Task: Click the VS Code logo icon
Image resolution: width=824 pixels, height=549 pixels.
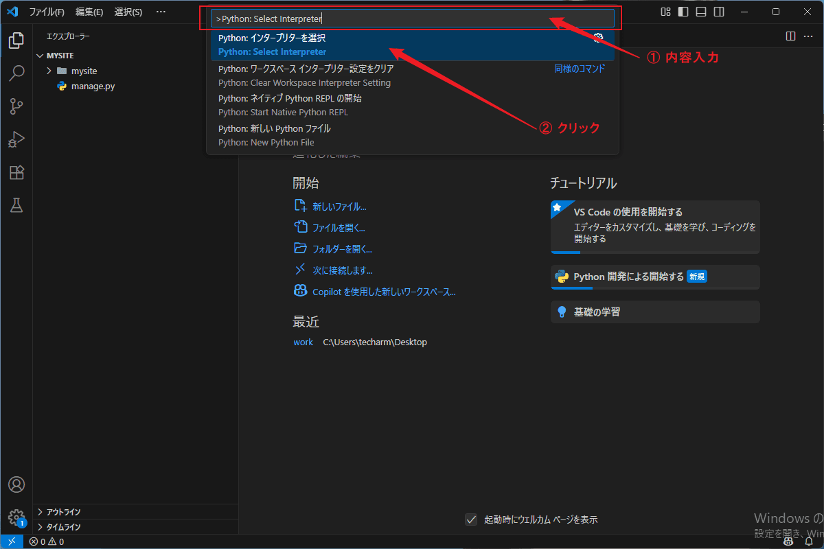Action: (12, 12)
